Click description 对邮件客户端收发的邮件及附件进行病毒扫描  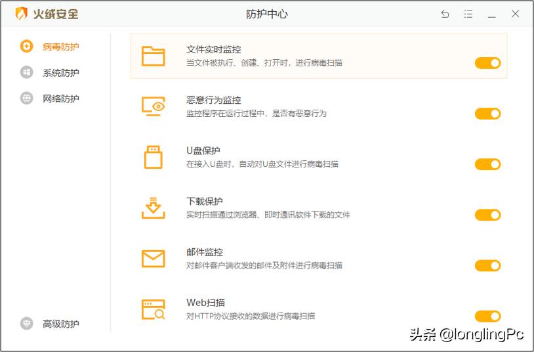click(264, 265)
